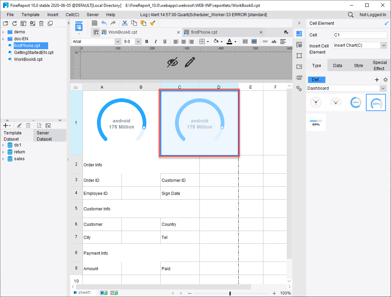Click the new folder icon in file tree toolbar
The image size is (391, 297).
(6, 23)
